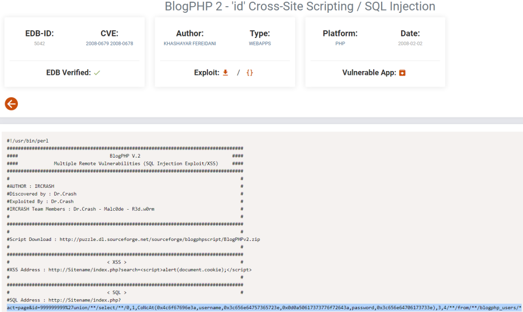This screenshot has width=523, height=312.
Task: Click the 'BlogPHP V.2' header line
Action: [x=125, y=156]
